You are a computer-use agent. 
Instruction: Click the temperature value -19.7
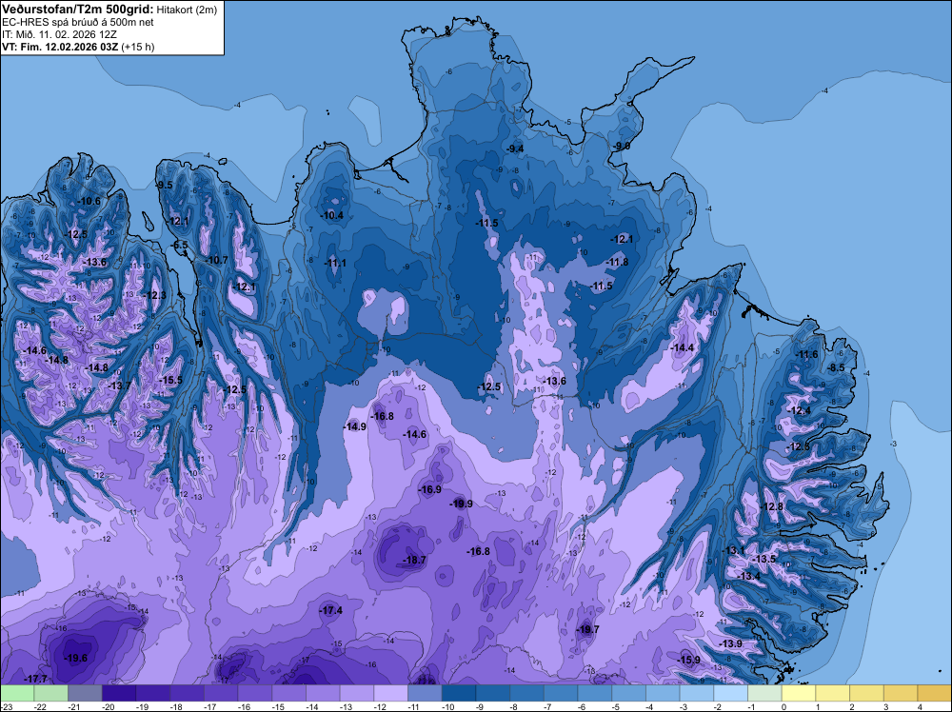(x=587, y=629)
